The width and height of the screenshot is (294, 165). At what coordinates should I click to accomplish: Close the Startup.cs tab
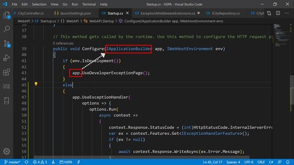tap(127, 13)
